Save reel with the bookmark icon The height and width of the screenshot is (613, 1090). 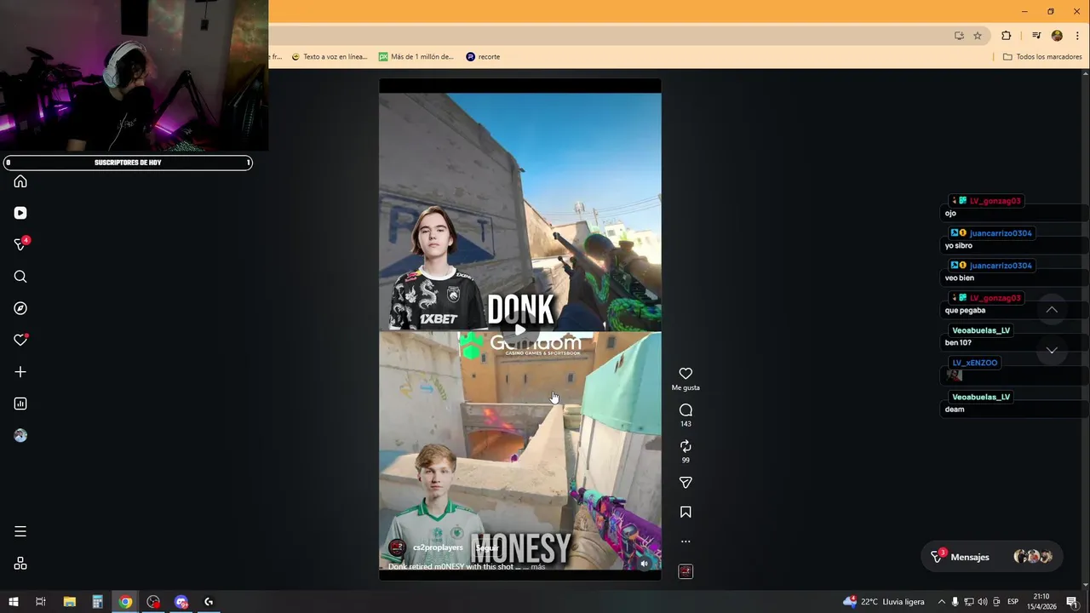tap(686, 513)
